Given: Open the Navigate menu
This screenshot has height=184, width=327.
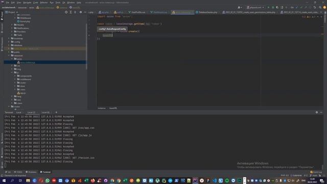Looking at the screenshot, I should coord(27,3).
